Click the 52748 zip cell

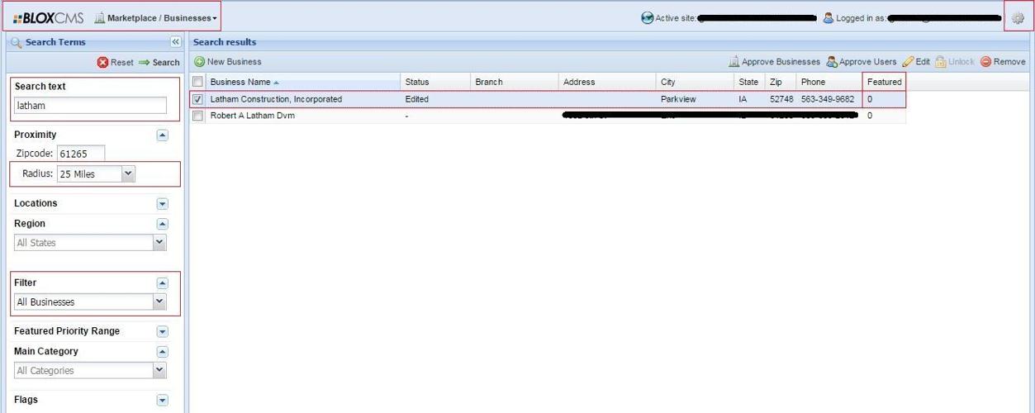[x=781, y=99]
